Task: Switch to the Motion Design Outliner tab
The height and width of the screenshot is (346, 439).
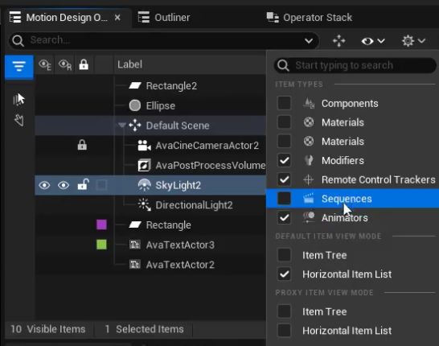Action: 67,18
